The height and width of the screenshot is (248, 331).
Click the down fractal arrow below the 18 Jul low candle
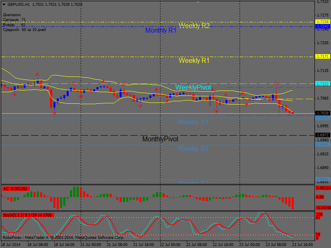[54, 112]
